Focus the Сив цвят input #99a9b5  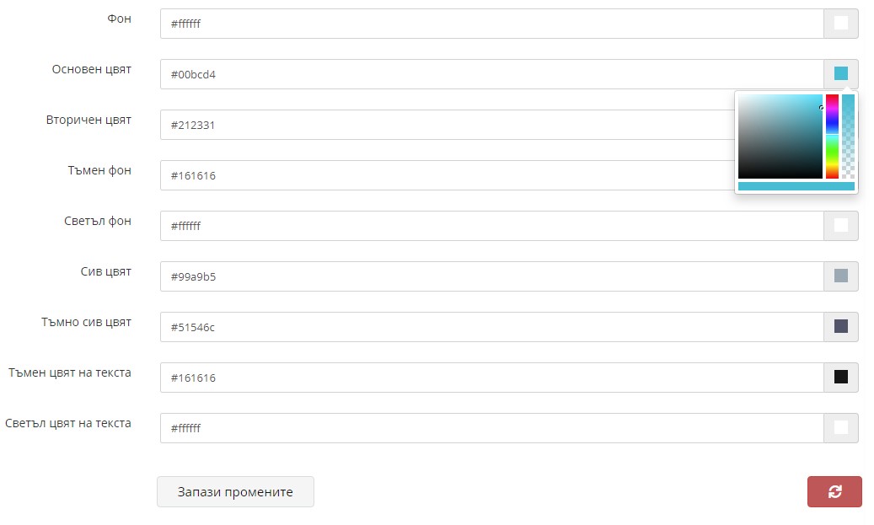click(491, 276)
